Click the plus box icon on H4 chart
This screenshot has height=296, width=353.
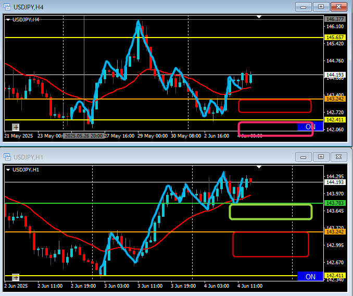[x=16, y=127]
